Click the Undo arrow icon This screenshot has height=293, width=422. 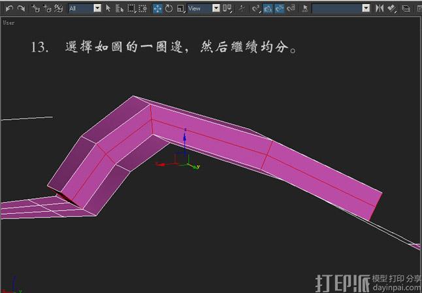click(9, 9)
